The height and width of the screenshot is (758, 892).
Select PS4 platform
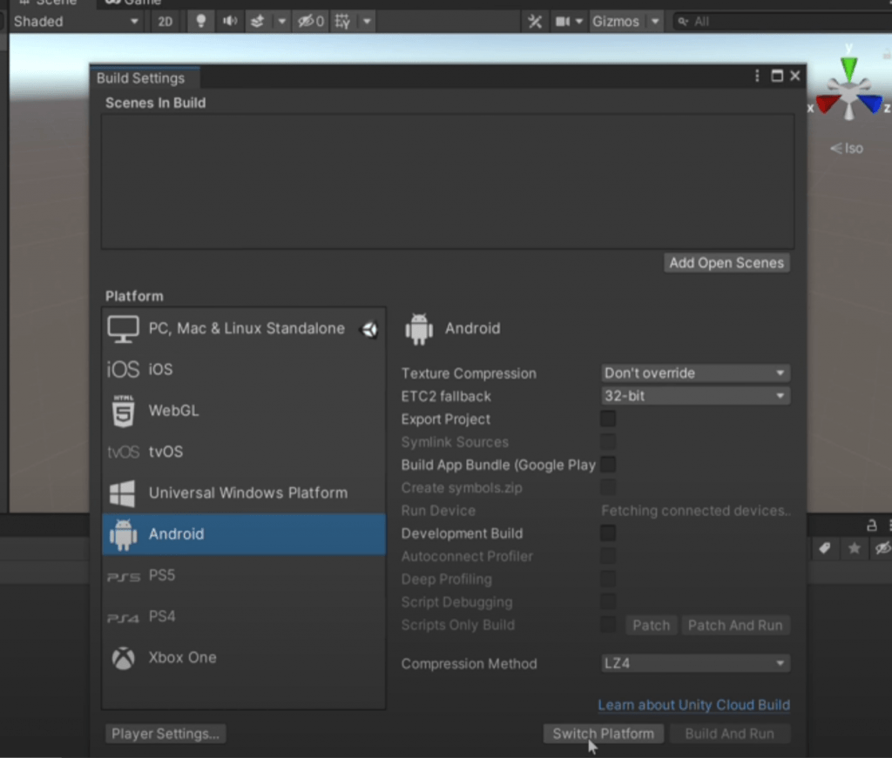(244, 616)
